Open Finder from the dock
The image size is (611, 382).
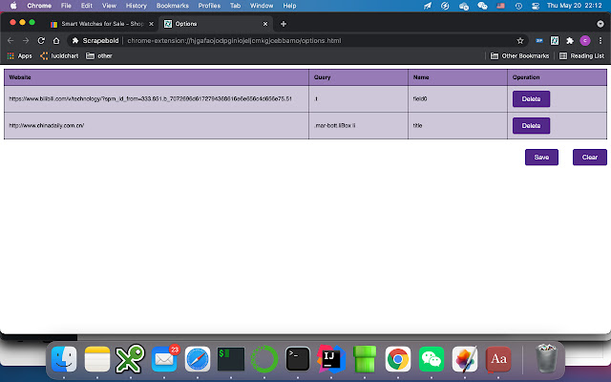point(65,359)
